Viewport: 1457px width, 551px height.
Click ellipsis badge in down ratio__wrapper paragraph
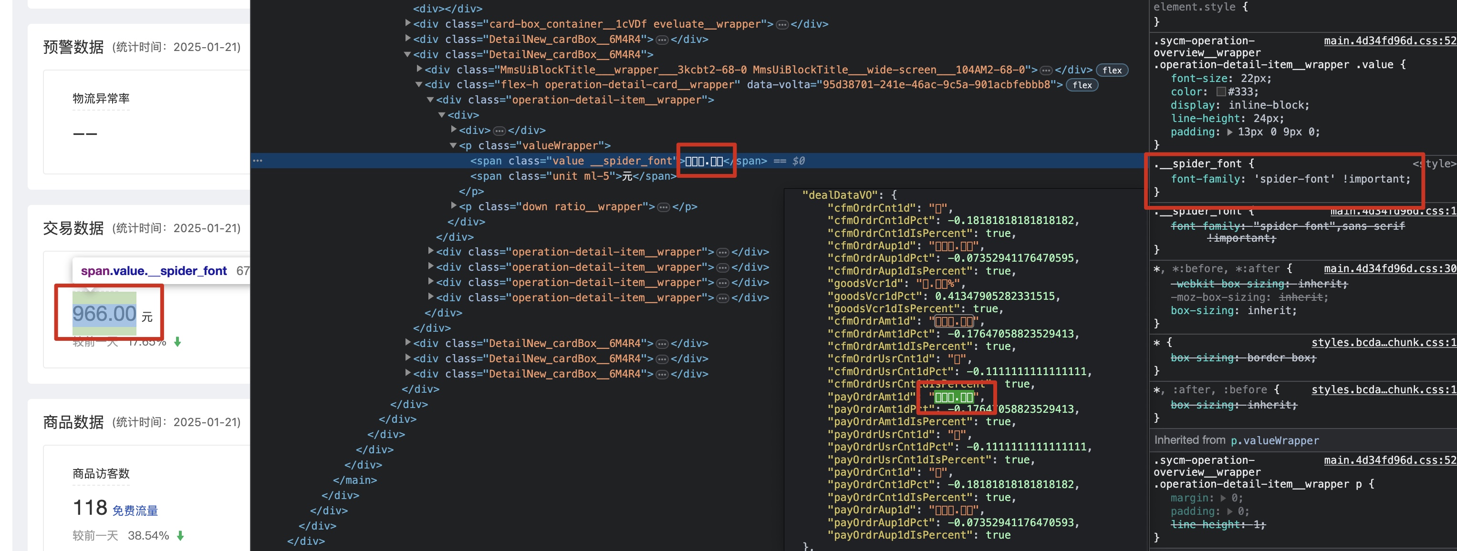pyautogui.click(x=664, y=207)
